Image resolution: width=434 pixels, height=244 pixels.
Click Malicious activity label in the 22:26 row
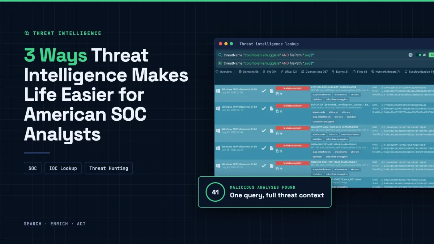pos(292,163)
